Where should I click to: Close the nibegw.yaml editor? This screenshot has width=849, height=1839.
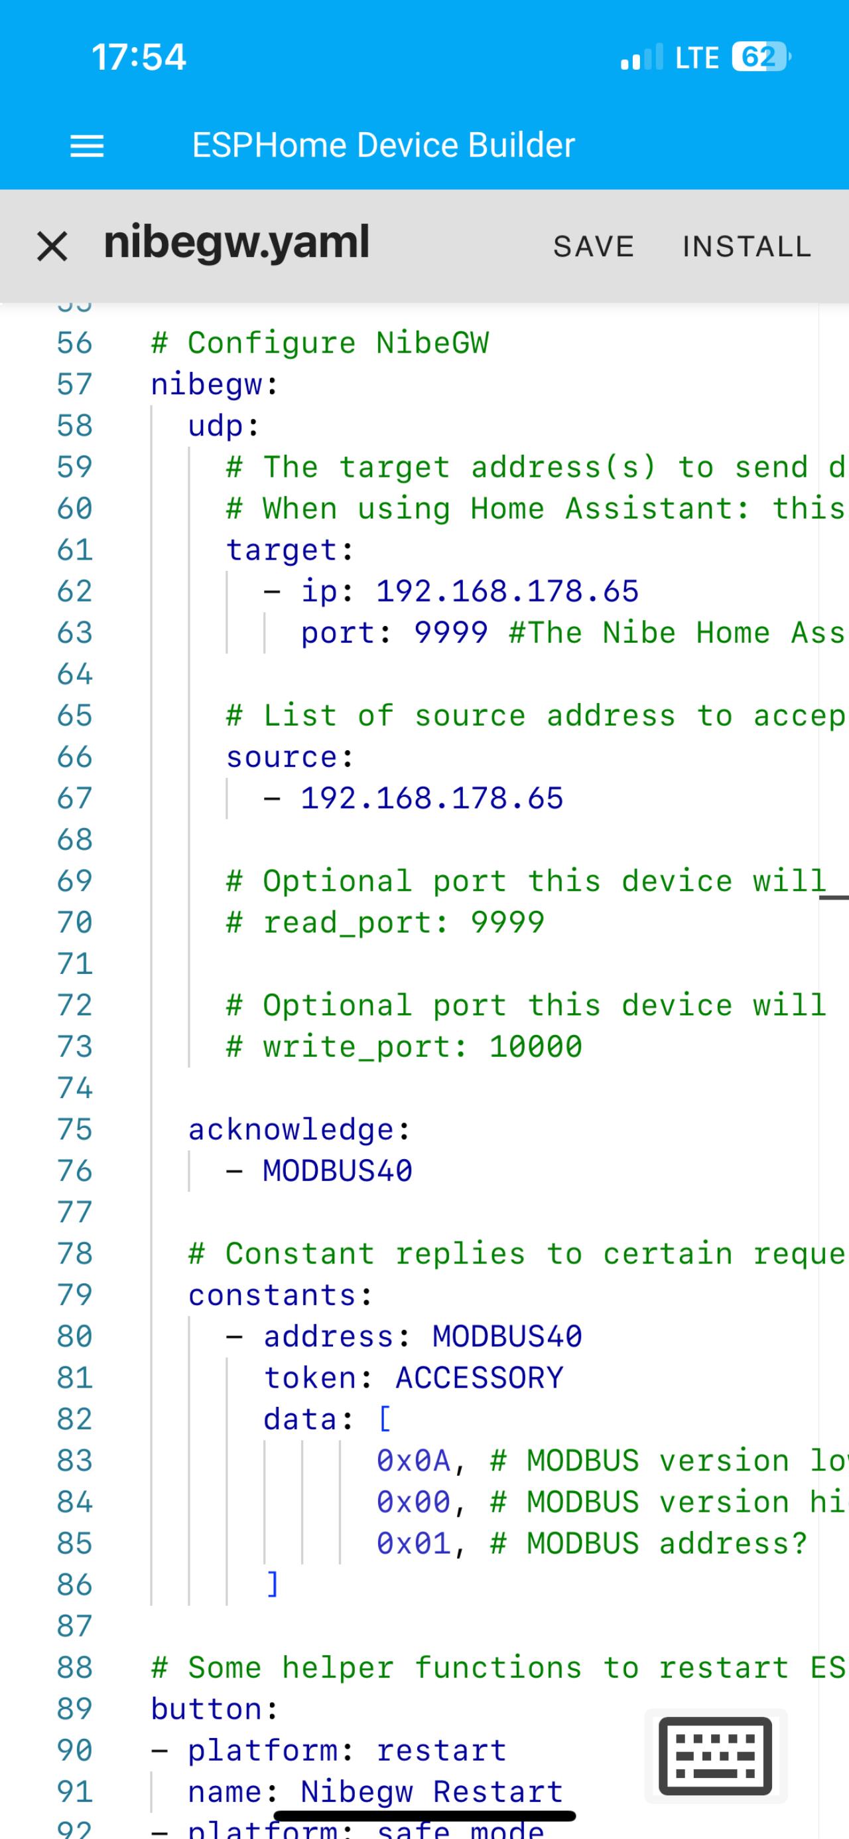pyautogui.click(x=52, y=246)
